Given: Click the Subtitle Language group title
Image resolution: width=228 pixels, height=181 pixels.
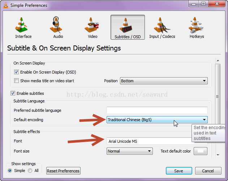Looking at the screenshot, I should (x=29, y=101).
